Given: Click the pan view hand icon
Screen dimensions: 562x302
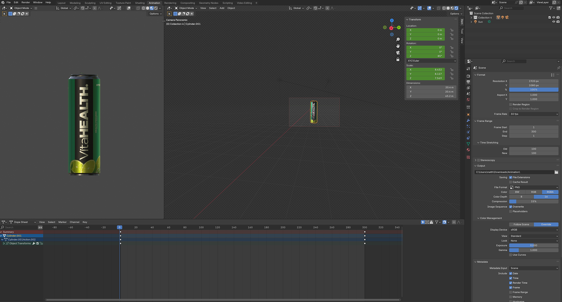Looking at the screenshot, I should click(398, 46).
